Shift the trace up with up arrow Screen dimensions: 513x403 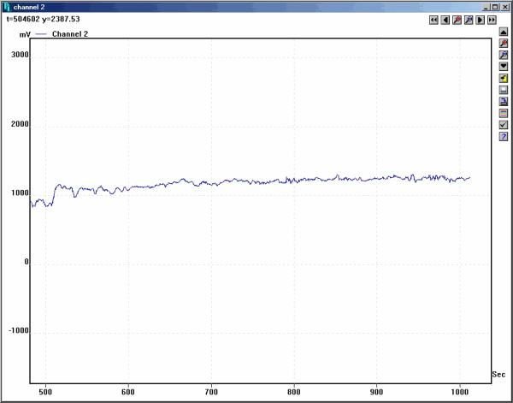click(x=504, y=31)
